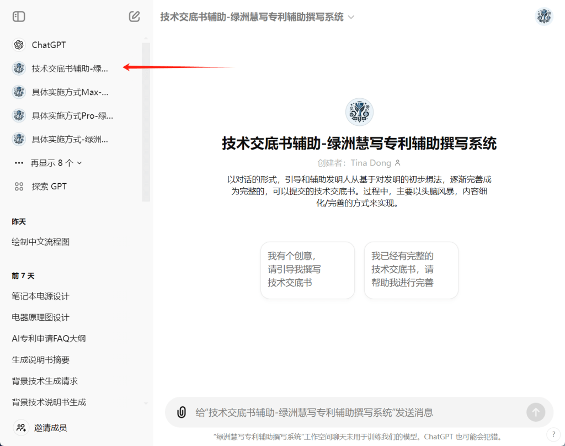565x446 pixels.
Task: Open the 绘制中文流程图 chat history
Action: point(41,242)
